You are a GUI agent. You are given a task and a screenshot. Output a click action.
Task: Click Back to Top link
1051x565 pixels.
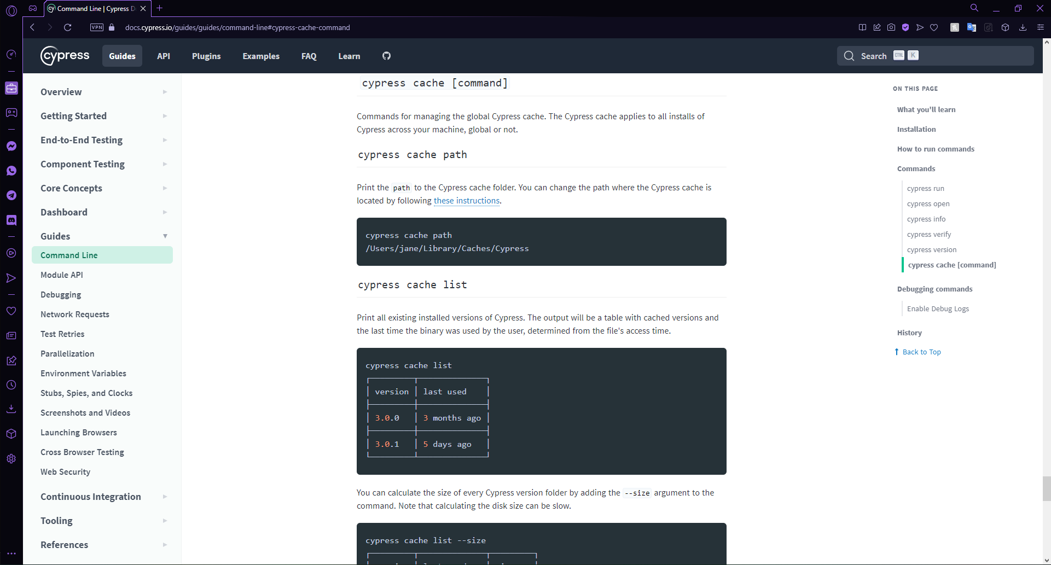(918, 352)
